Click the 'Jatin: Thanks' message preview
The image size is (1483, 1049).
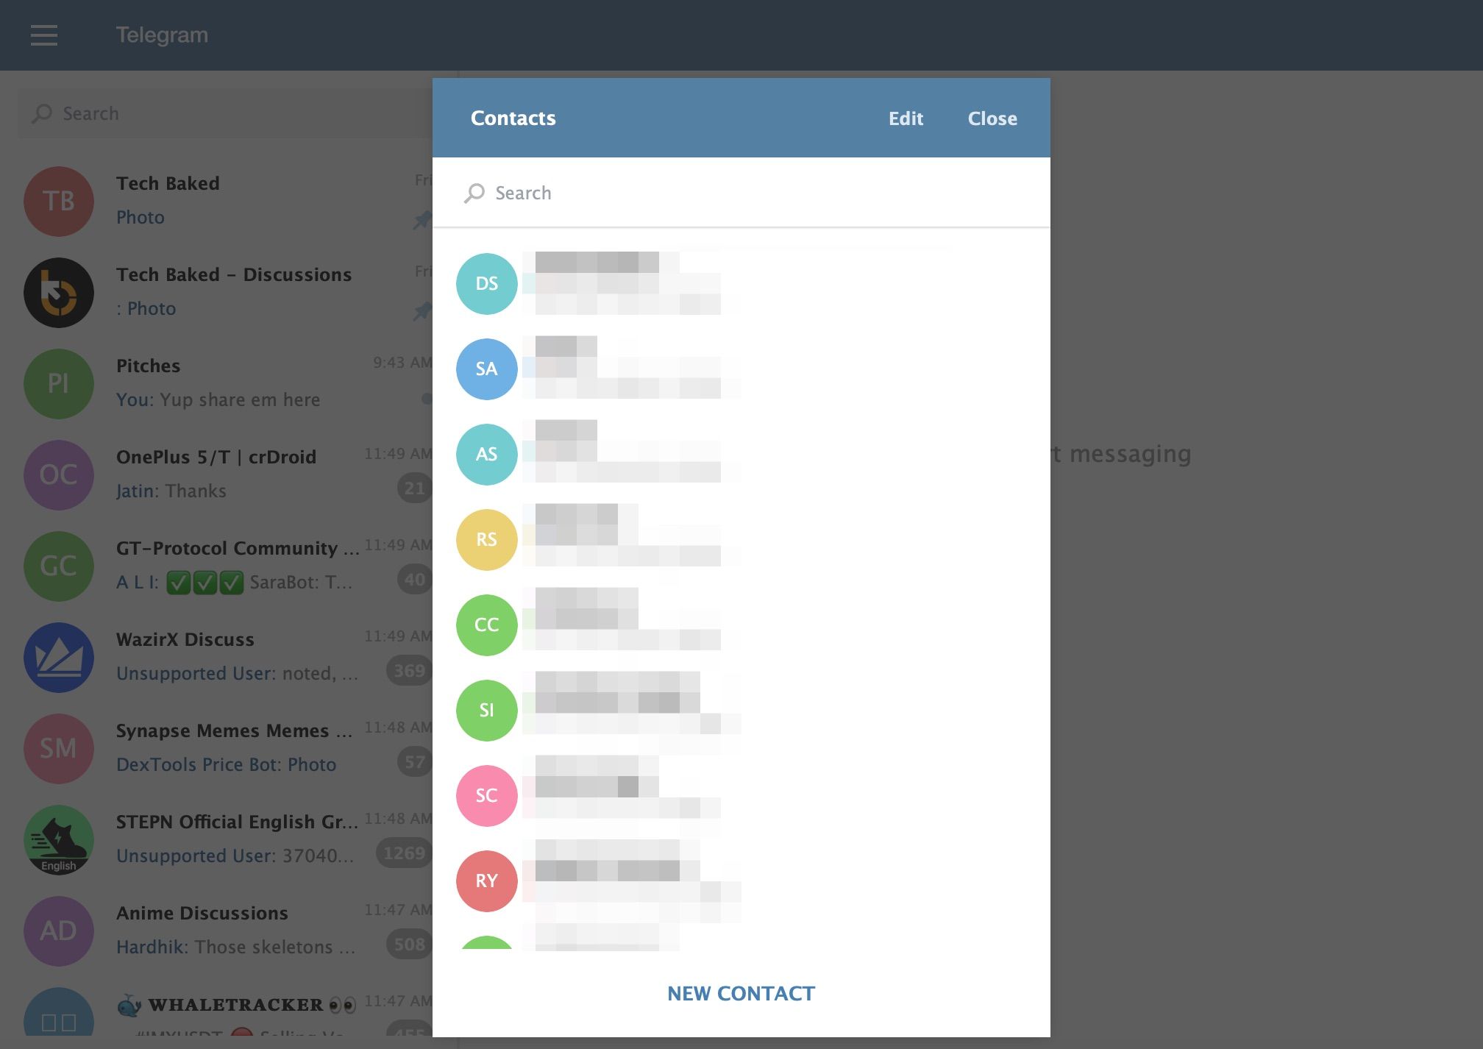(x=171, y=491)
